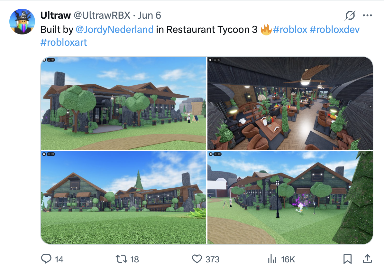Open the @UltrawRBX handle
The height and width of the screenshot is (273, 384).
click(102, 15)
